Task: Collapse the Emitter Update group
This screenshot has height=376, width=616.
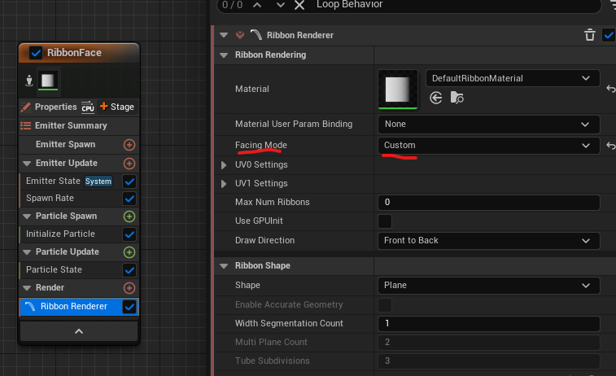Action: (27, 164)
